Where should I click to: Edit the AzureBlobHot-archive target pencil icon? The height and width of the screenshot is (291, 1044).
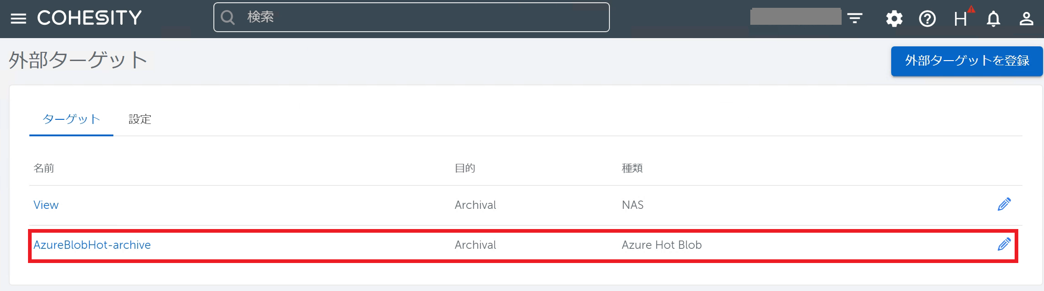(x=1004, y=244)
